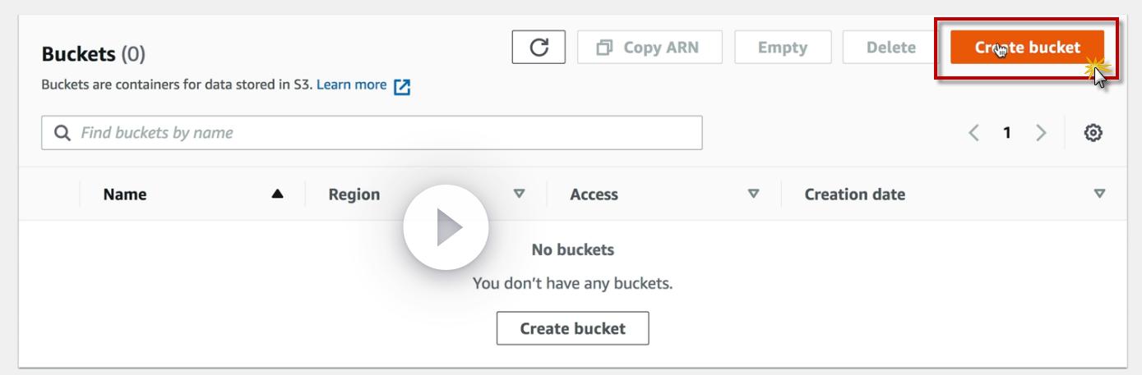Select page number 1
The height and width of the screenshot is (375, 1142).
(x=1007, y=132)
